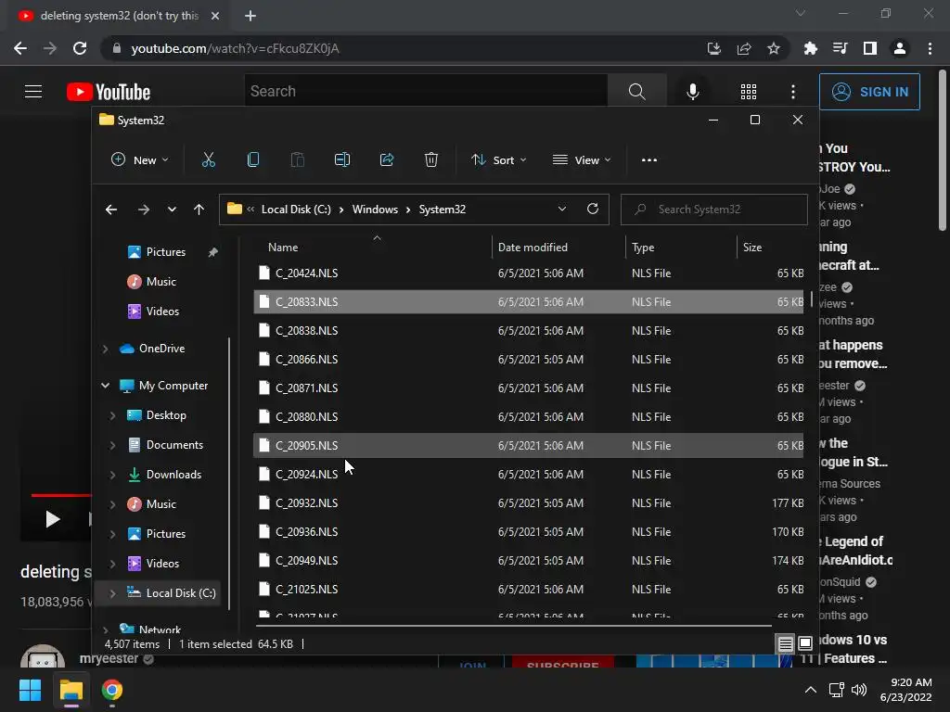Viewport: 950px width, 712px height.
Task: Open the Sort dropdown menu
Action: (499, 159)
